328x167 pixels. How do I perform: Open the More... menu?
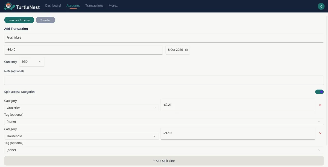113,5
